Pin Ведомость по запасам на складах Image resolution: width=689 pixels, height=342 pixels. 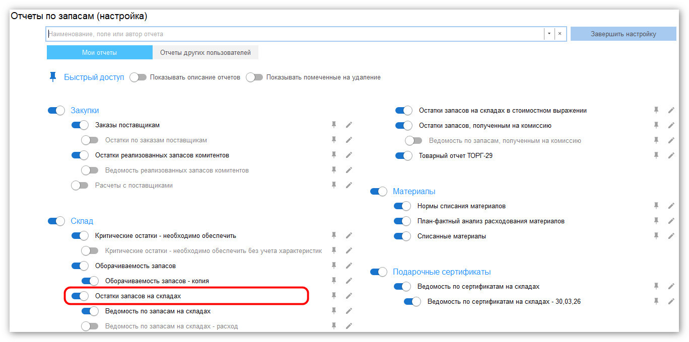[333, 311]
